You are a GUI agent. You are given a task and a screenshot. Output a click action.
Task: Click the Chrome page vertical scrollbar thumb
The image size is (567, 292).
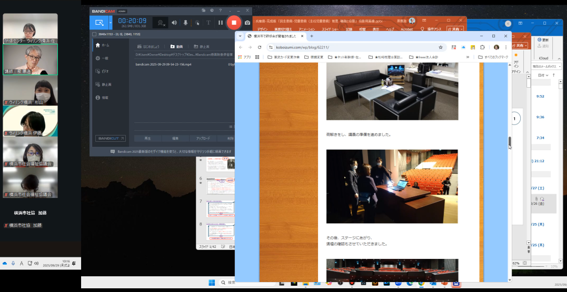[509, 142]
